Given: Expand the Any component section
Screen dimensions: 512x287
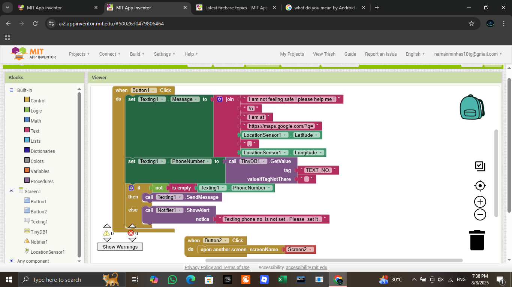Looking at the screenshot, I should coord(11,261).
